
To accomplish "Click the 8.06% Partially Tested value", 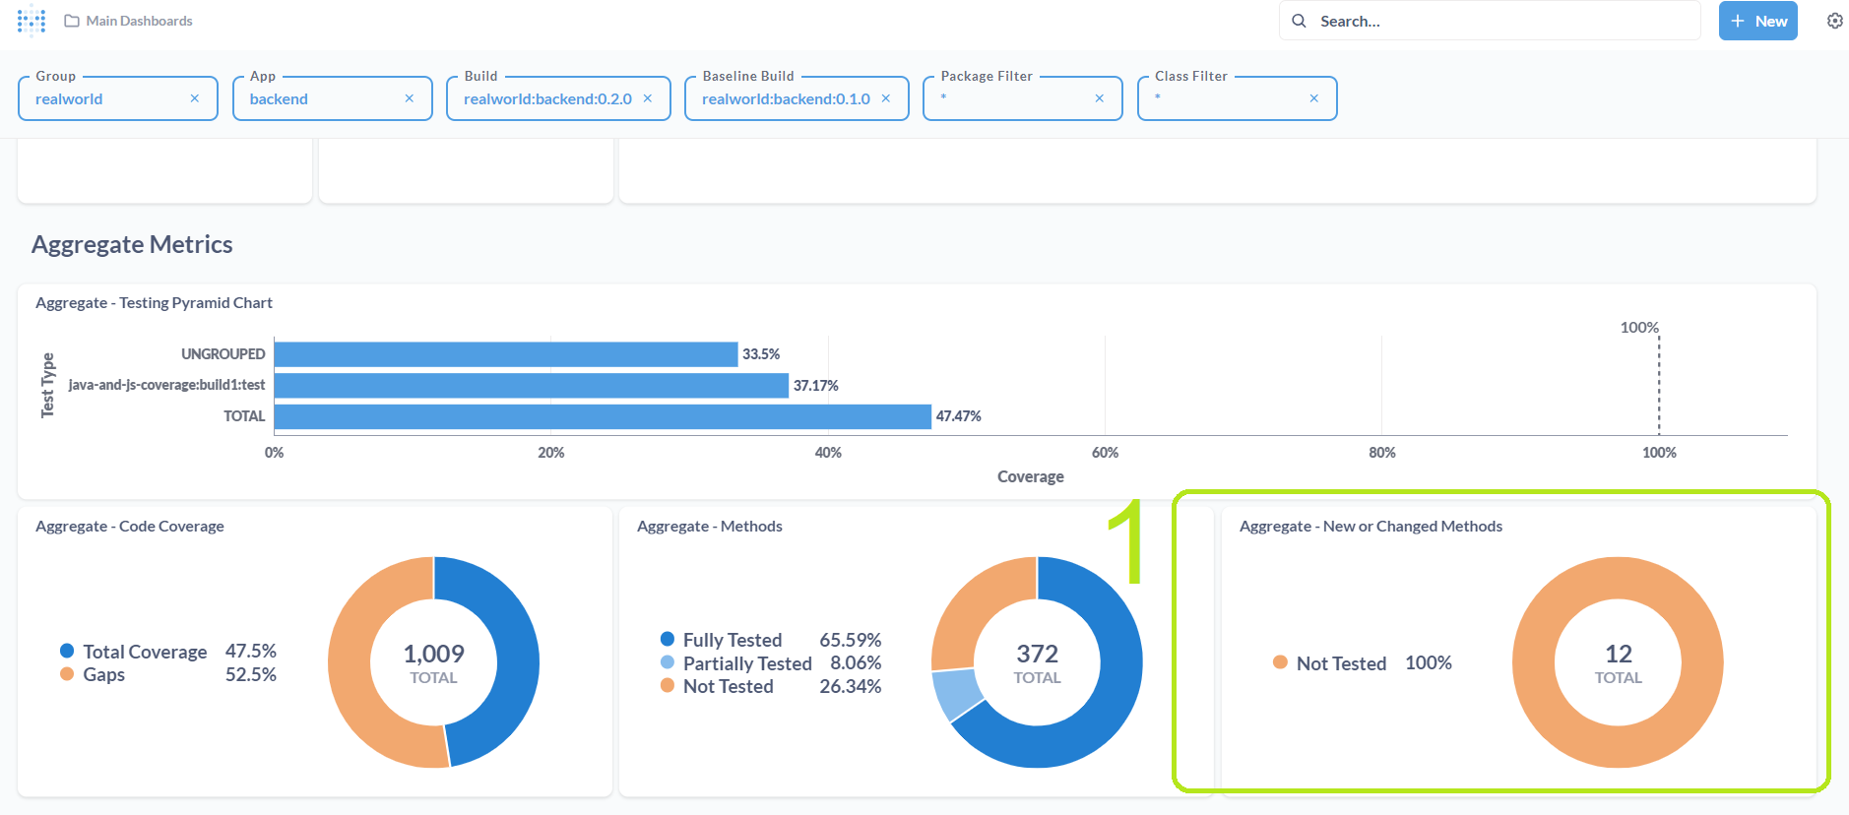I will coord(856,663).
